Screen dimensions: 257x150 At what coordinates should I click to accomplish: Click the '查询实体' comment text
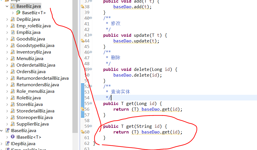pos(121,92)
